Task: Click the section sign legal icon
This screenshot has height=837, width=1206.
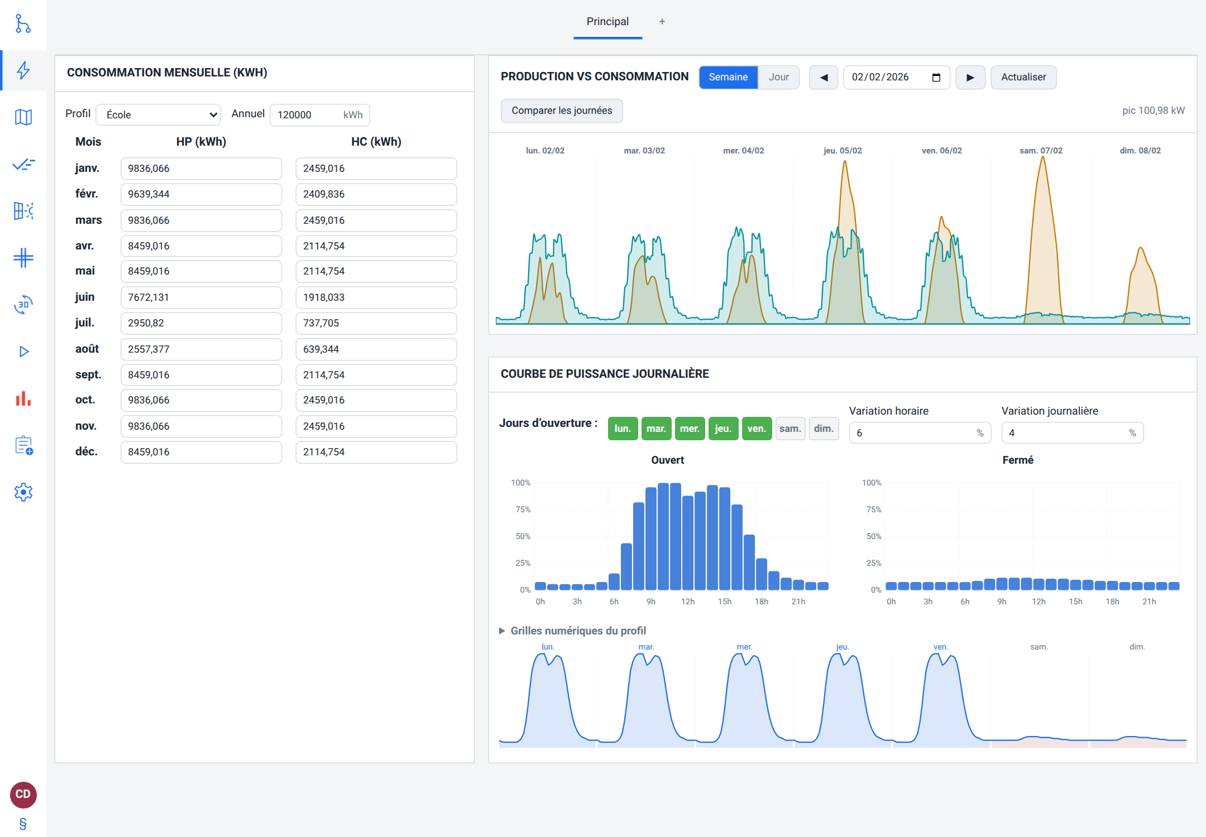Action: tap(23, 824)
